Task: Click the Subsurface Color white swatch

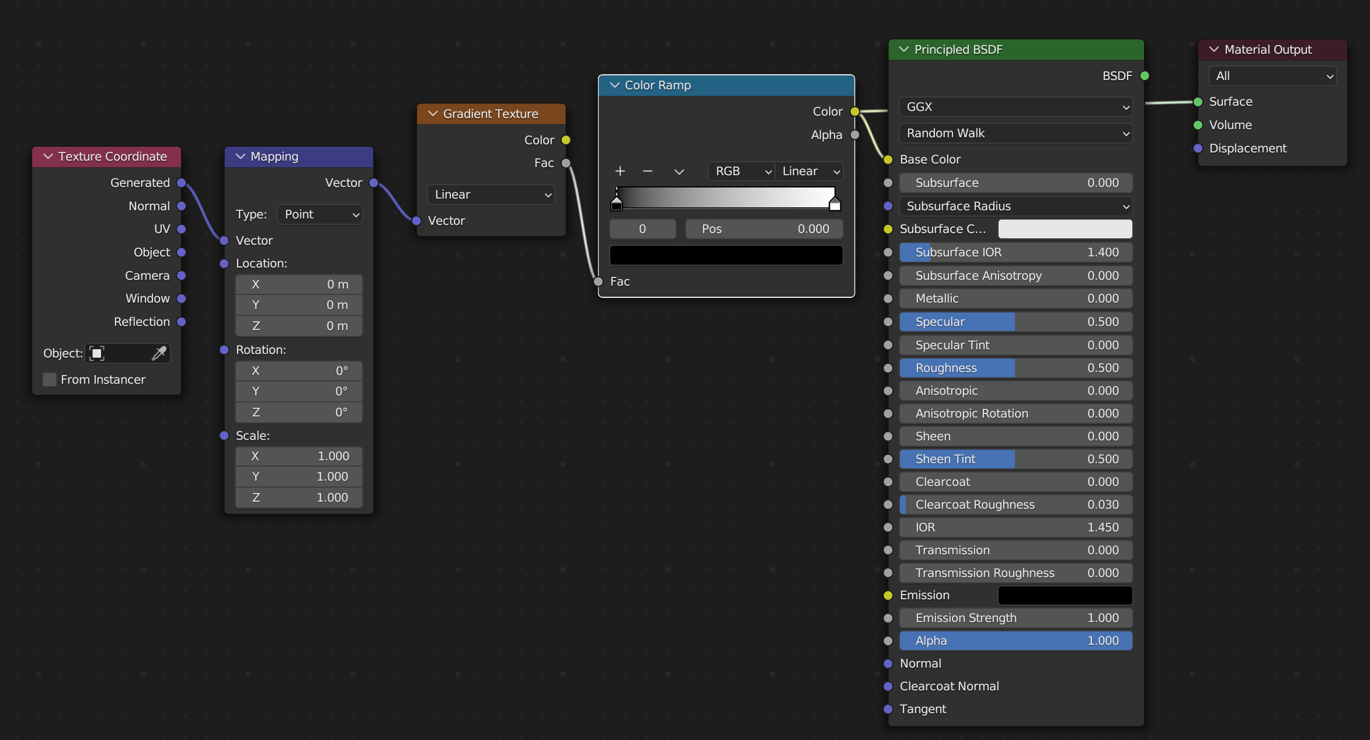Action: click(x=1065, y=229)
